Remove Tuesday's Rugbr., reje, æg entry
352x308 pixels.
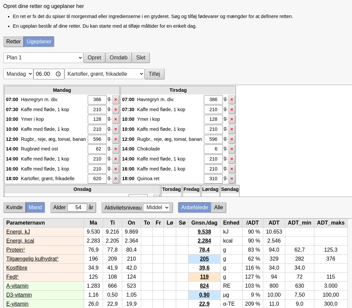pyautogui.click(x=232, y=139)
